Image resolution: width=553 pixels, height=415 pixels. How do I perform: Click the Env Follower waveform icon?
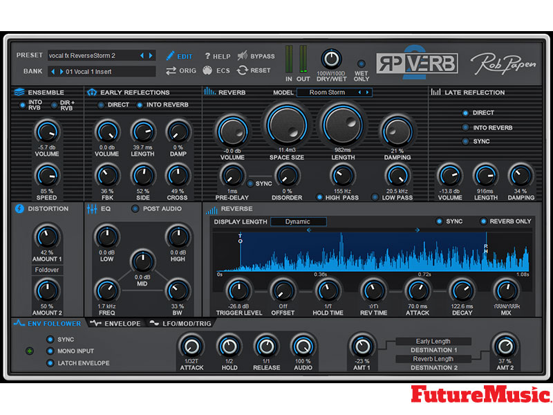[x=19, y=323]
